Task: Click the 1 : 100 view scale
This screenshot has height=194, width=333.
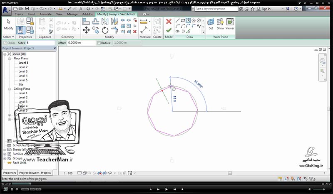Action: (68, 173)
